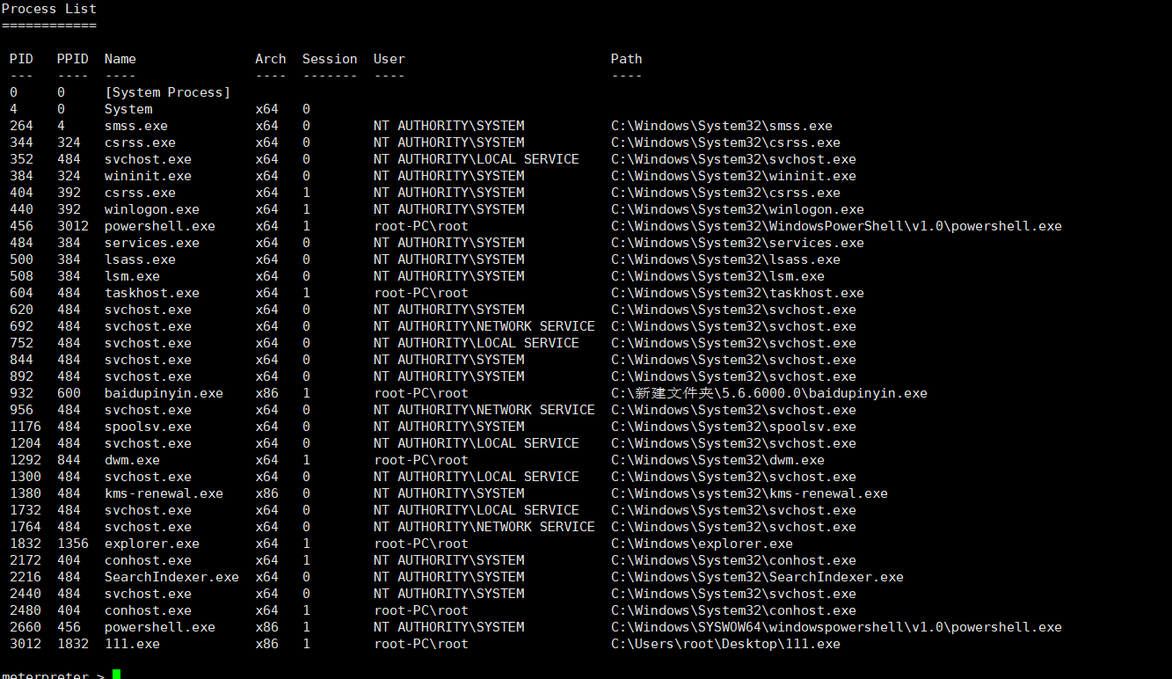
Task: Click the Arch column header
Action: pyautogui.click(x=271, y=59)
